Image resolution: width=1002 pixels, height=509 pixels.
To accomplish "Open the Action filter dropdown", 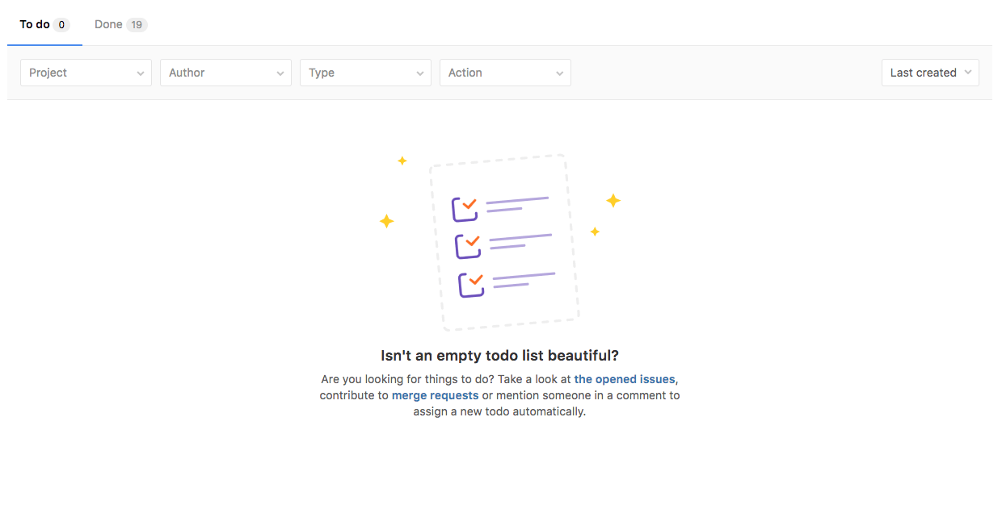I will click(x=505, y=73).
